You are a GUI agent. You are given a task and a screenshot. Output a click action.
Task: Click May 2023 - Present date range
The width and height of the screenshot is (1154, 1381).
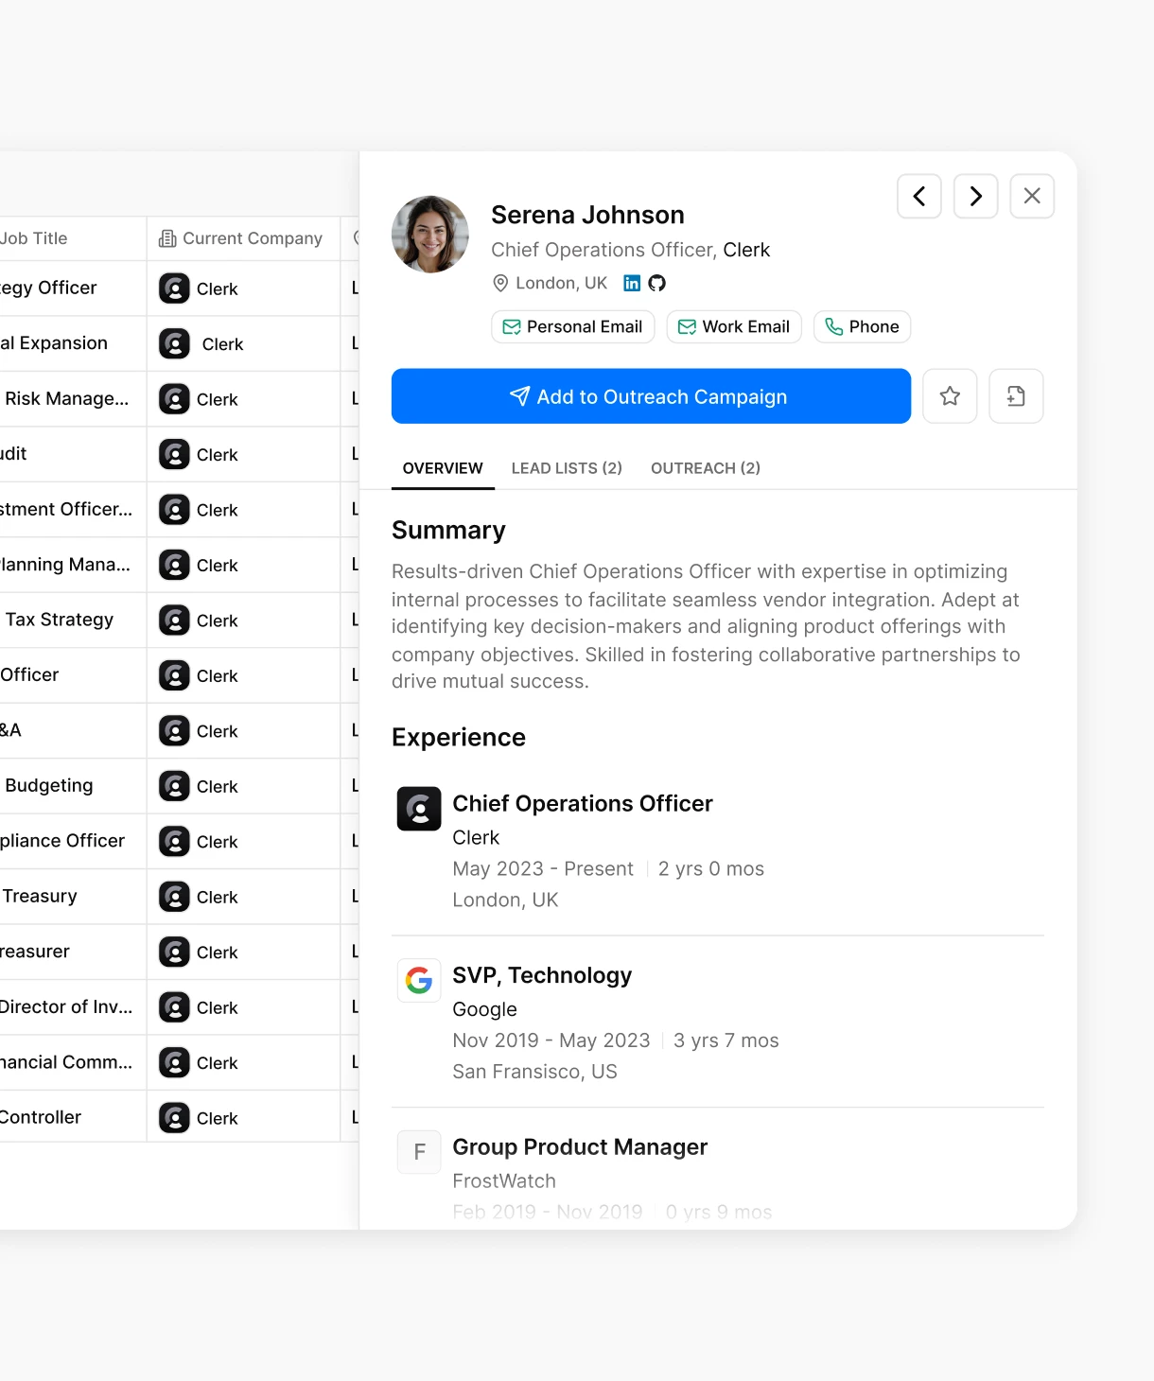pos(543,868)
